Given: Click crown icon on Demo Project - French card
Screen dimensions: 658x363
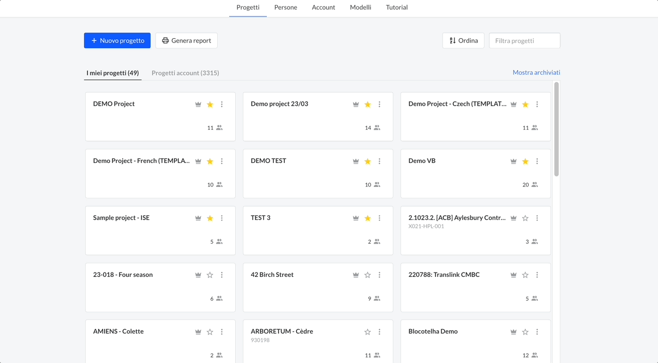Looking at the screenshot, I should point(198,161).
